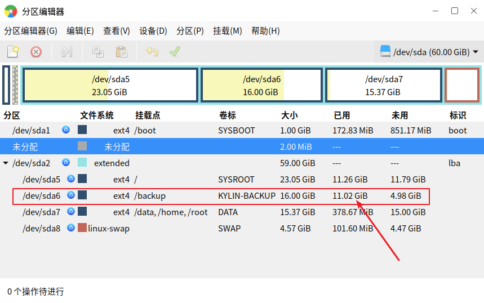Viewport: 484px width, 303px height.
Task: Select the /dev/sda7 block in disk map
Action: click(384, 85)
